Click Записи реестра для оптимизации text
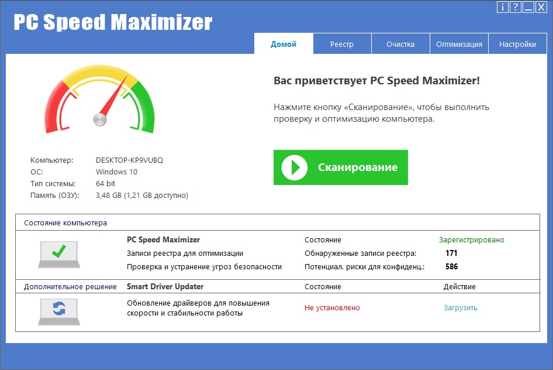Viewport: 553px width, 370px height. click(185, 253)
